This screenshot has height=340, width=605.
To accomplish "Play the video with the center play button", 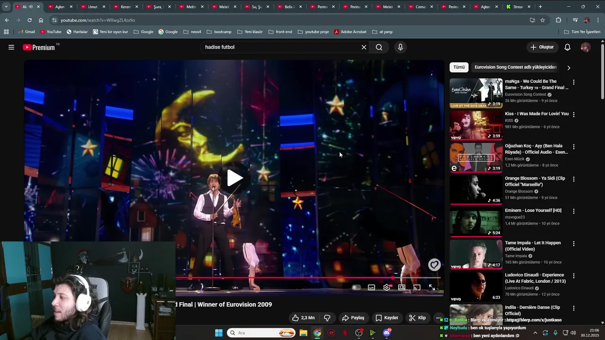I will point(234,178).
